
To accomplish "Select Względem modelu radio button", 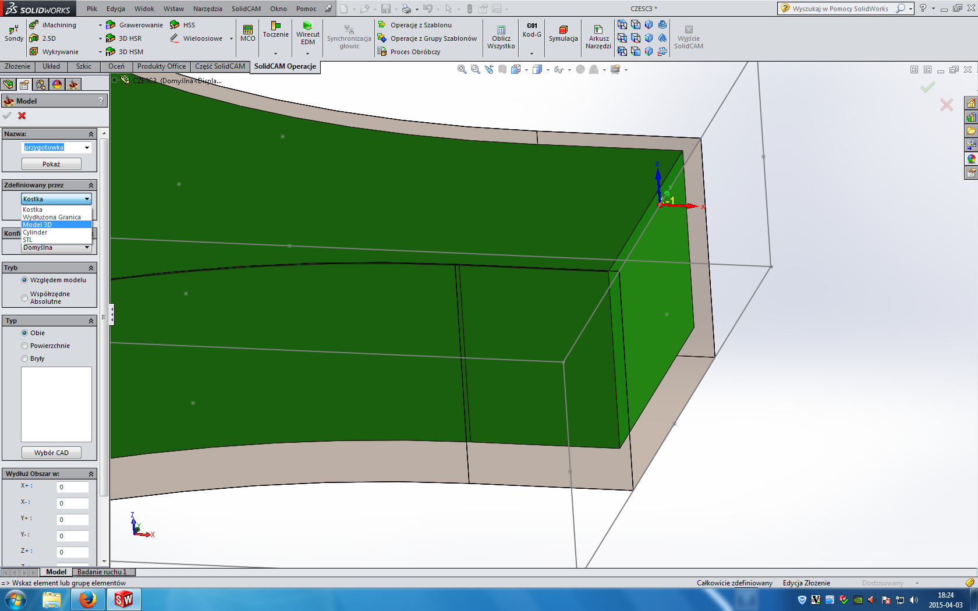I will point(24,280).
